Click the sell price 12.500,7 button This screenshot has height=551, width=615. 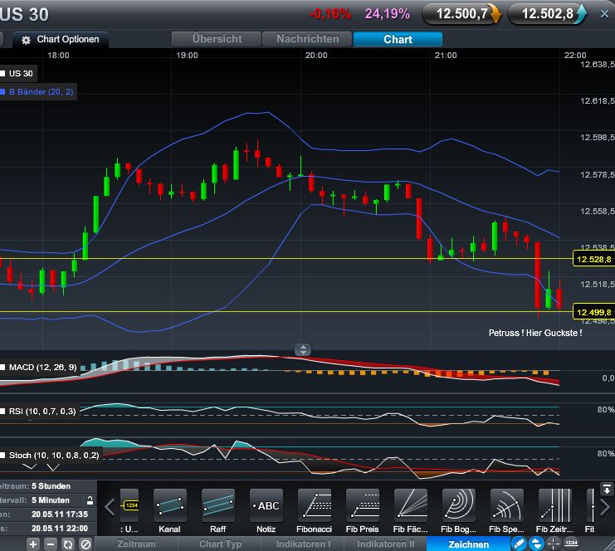tap(461, 13)
